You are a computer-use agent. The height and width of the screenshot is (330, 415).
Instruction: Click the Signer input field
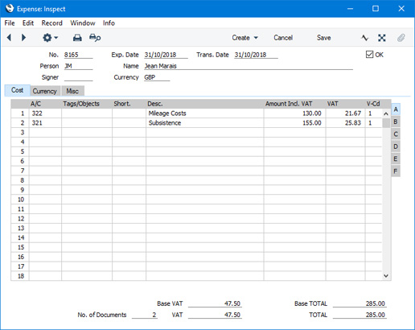click(78, 77)
